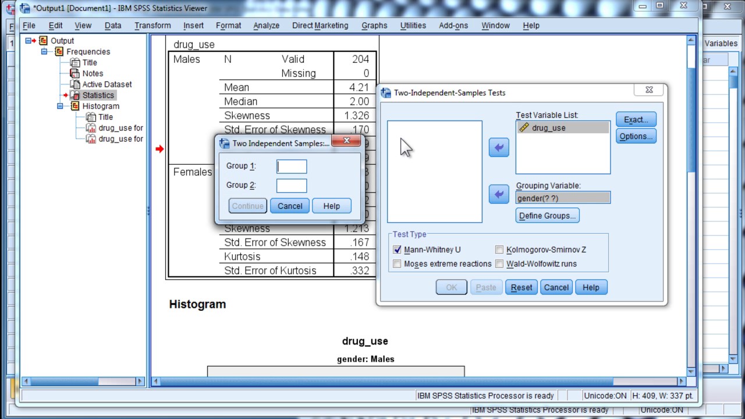
Task: Click the first drug_use chart icon in outline
Action: 91,128
